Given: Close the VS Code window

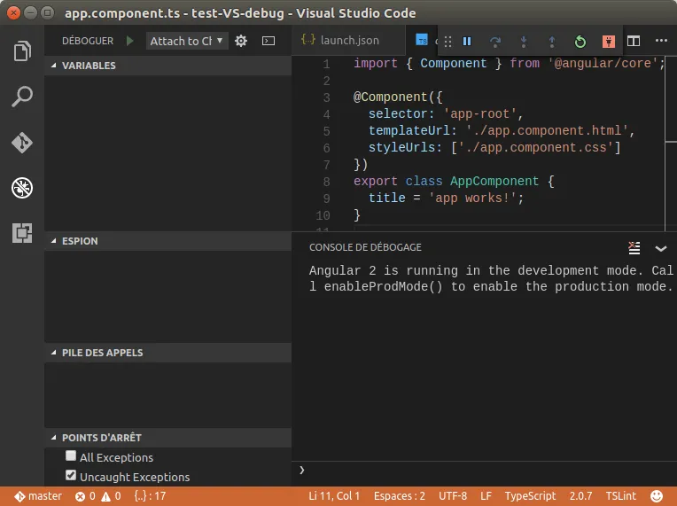Looking at the screenshot, I should point(14,13).
